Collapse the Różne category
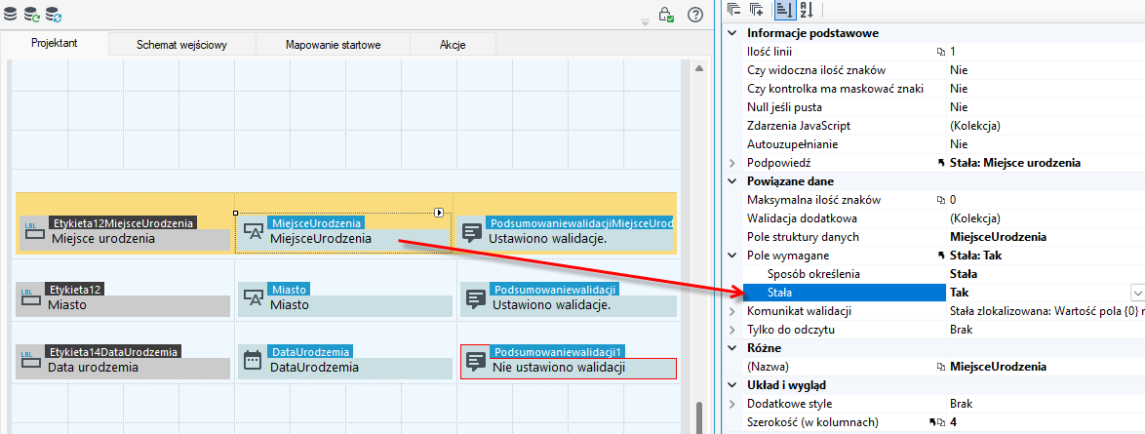The width and height of the screenshot is (1145, 434). click(x=732, y=348)
